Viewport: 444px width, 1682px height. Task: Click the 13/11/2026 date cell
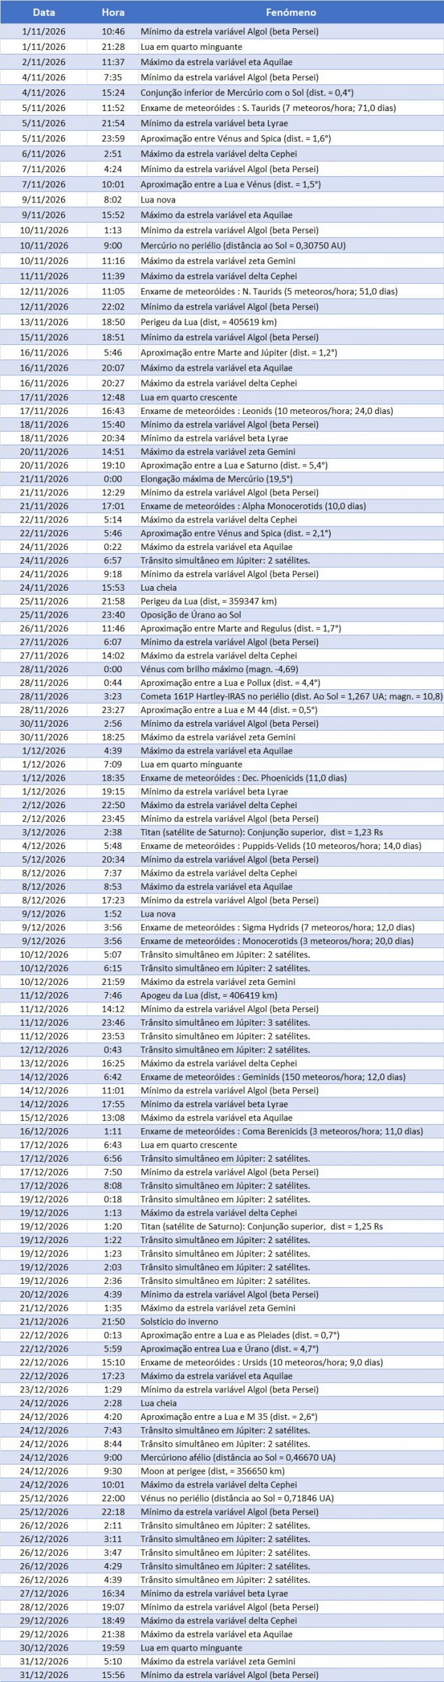point(44,322)
